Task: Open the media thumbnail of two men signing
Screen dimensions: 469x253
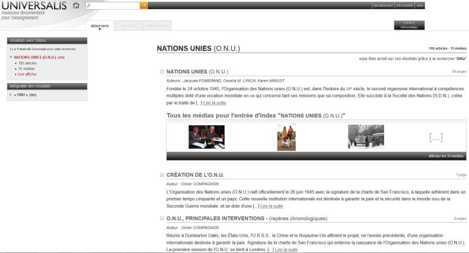Action: click(x=207, y=137)
